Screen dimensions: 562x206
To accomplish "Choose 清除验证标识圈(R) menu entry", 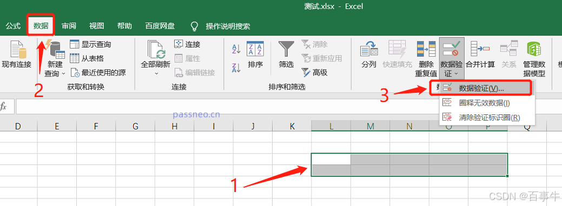I will coord(487,118).
